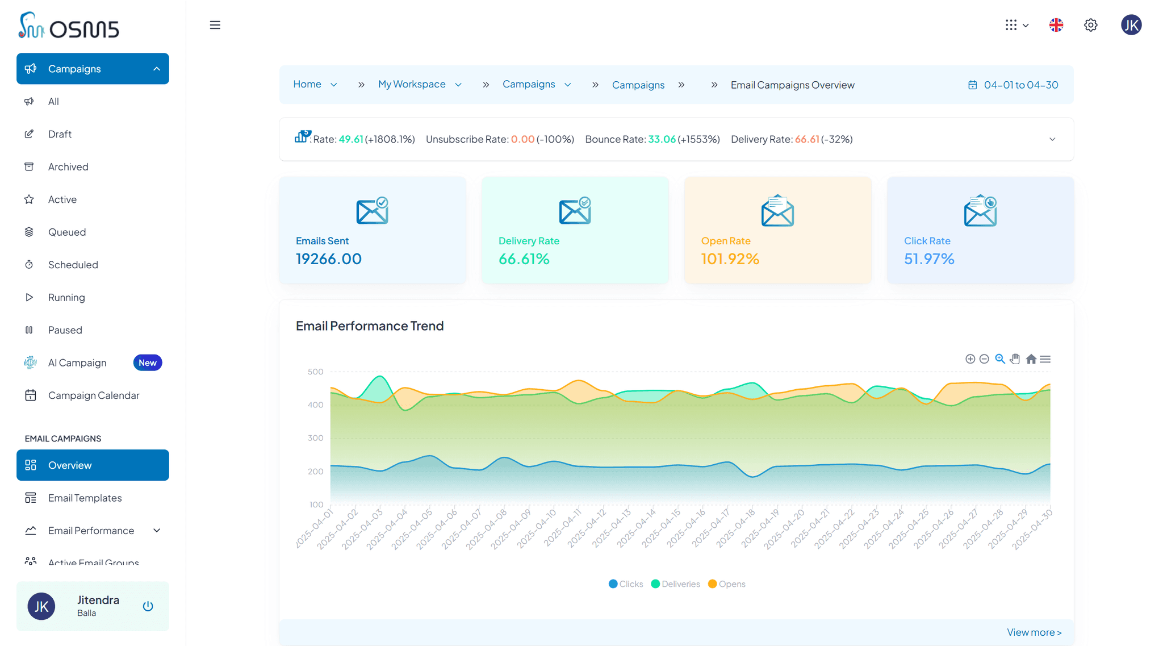Expand the rates summary panel chevron
The width and height of the screenshot is (1163, 646).
pos(1052,139)
